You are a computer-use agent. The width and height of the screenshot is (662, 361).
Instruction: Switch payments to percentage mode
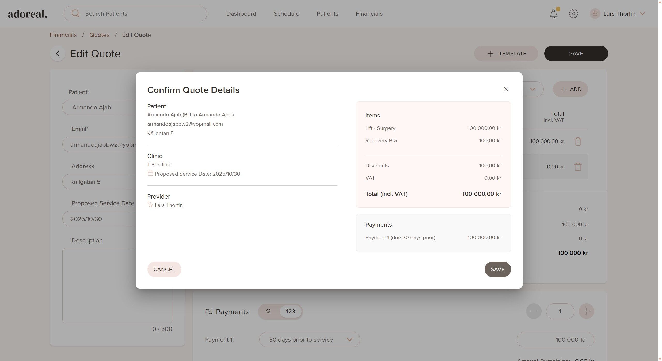pyautogui.click(x=268, y=312)
